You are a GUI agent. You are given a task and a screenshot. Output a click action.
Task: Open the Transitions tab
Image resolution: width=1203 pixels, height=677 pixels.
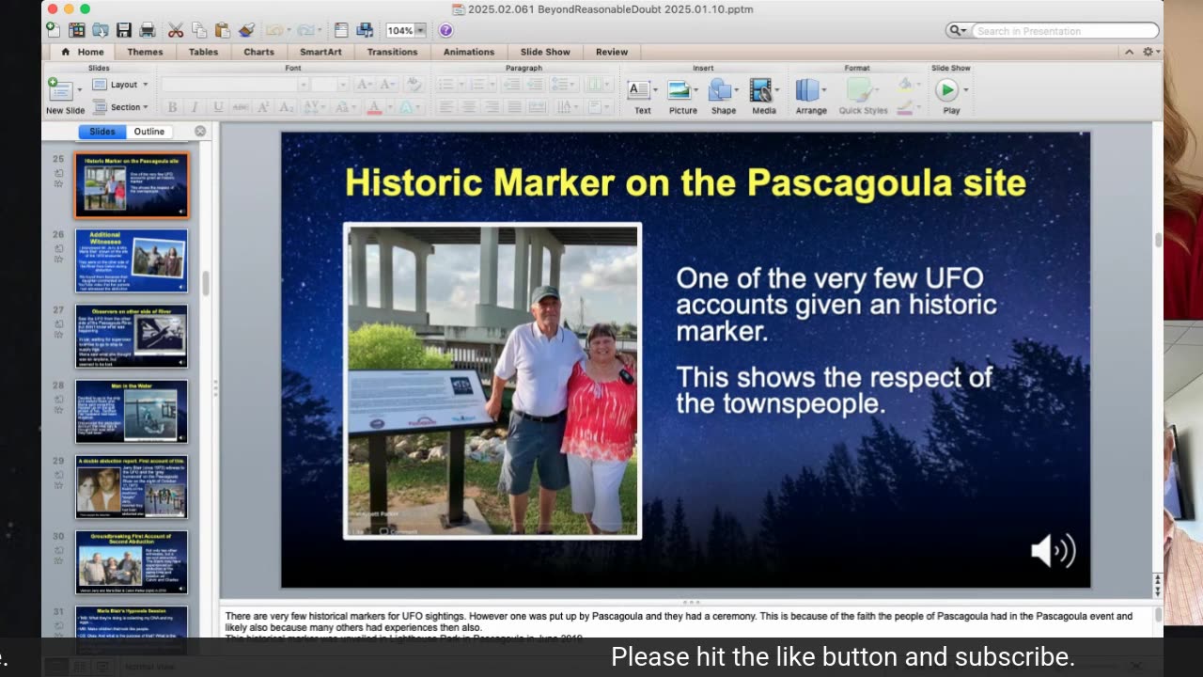pyautogui.click(x=392, y=52)
